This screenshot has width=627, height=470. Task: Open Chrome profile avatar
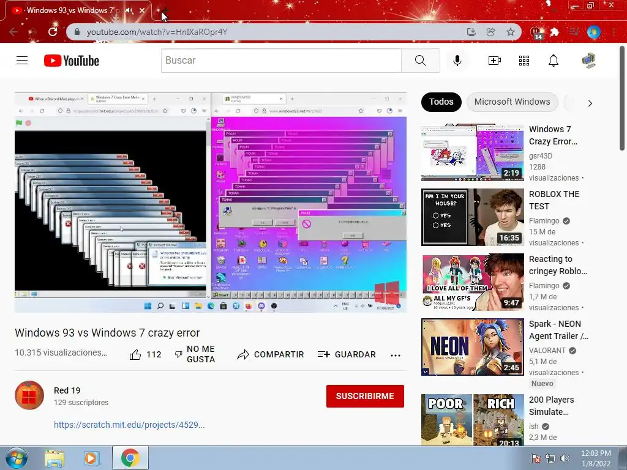click(593, 32)
